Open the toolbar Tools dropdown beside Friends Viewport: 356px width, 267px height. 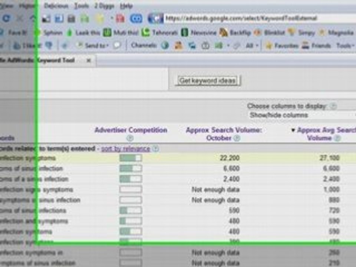345,46
